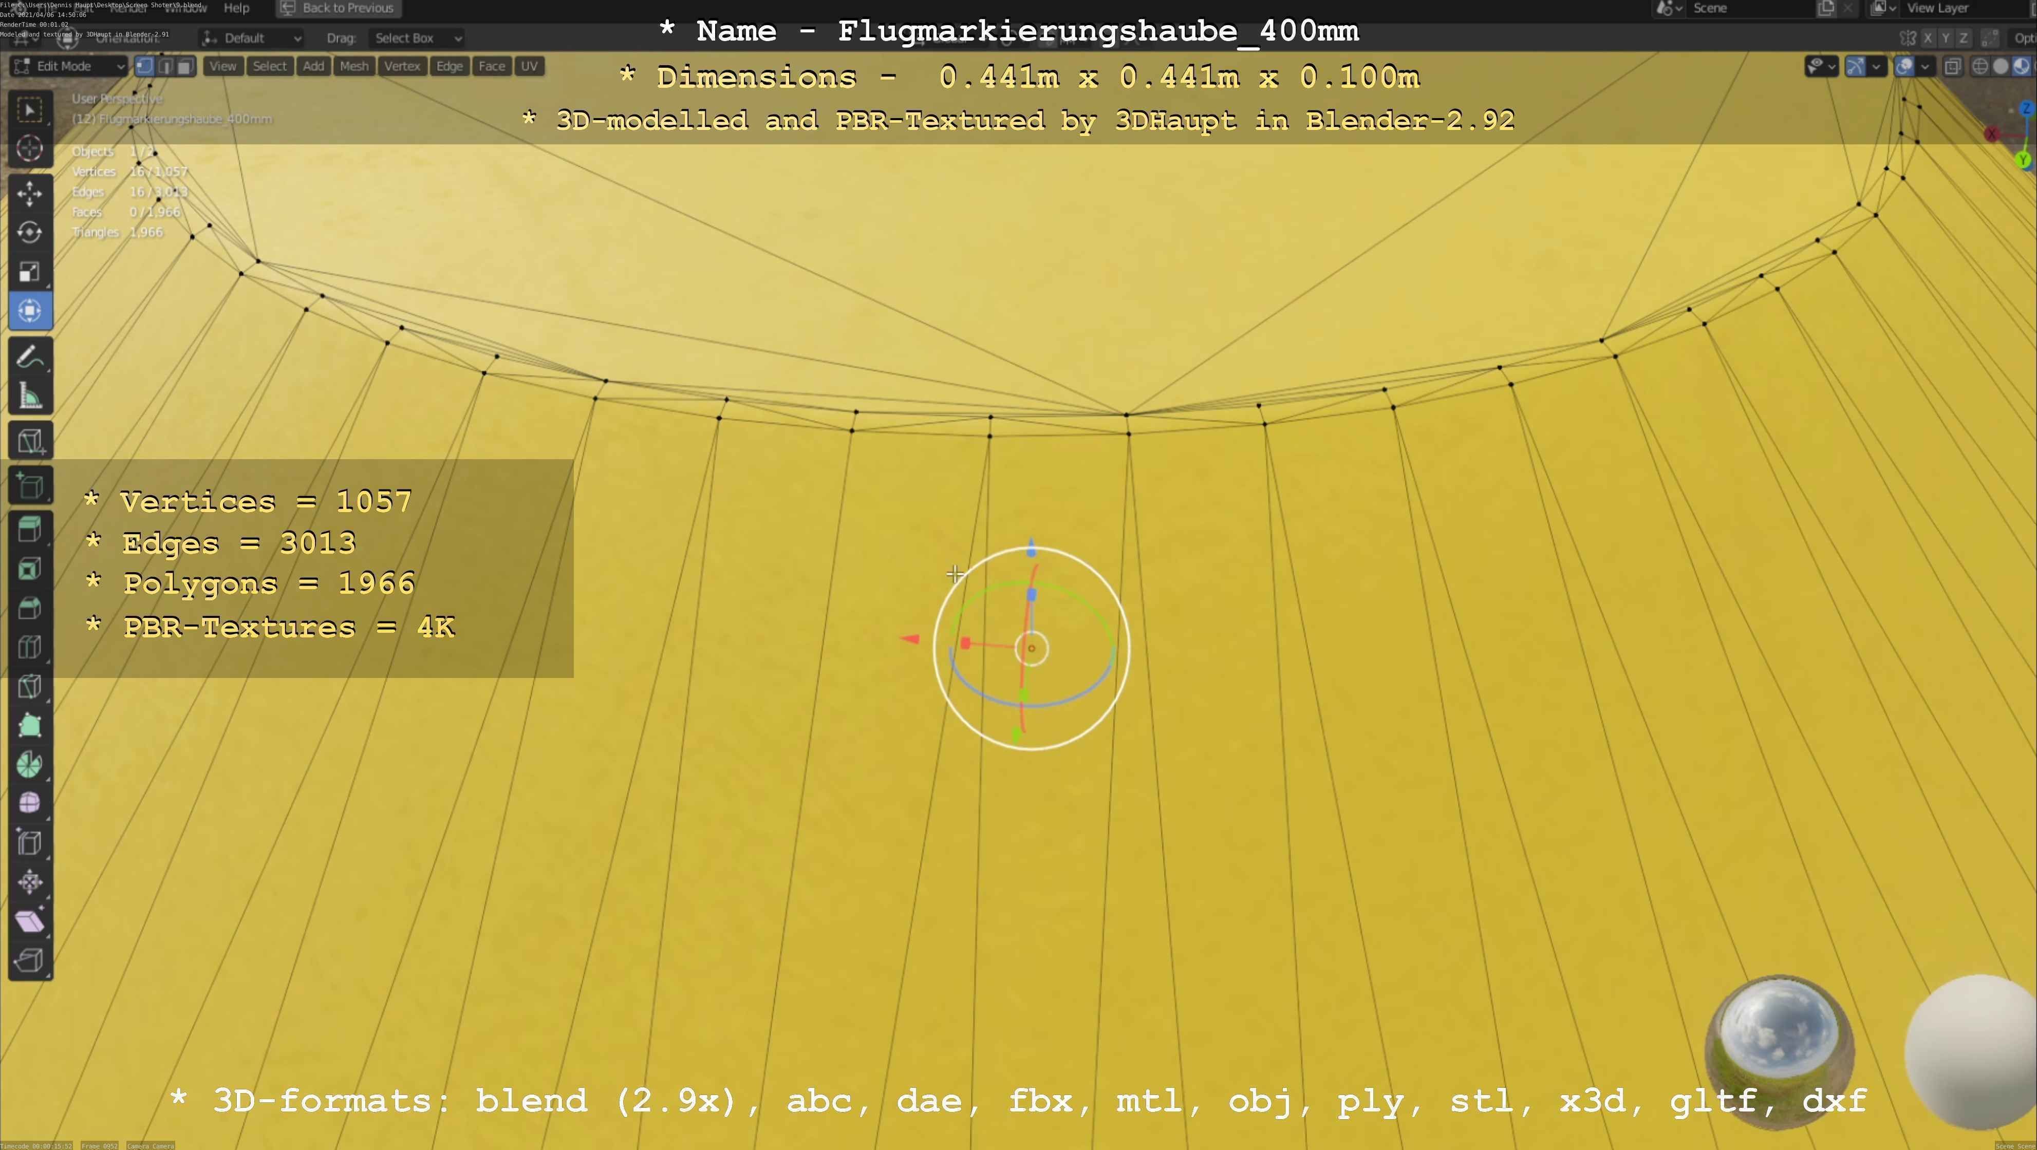Pick the Extrude Region tool
2037x1150 pixels.
tap(30, 529)
